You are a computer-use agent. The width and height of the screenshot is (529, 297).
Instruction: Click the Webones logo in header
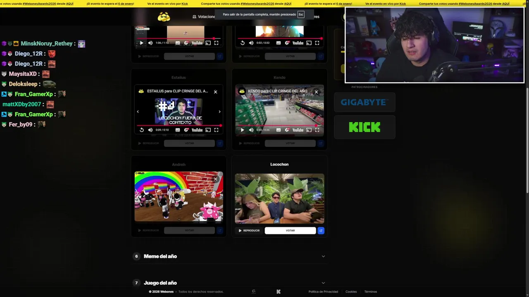click(x=164, y=16)
